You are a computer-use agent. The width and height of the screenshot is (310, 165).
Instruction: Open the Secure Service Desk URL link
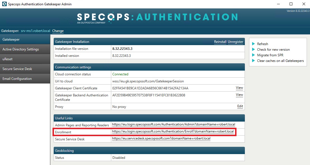(161, 138)
